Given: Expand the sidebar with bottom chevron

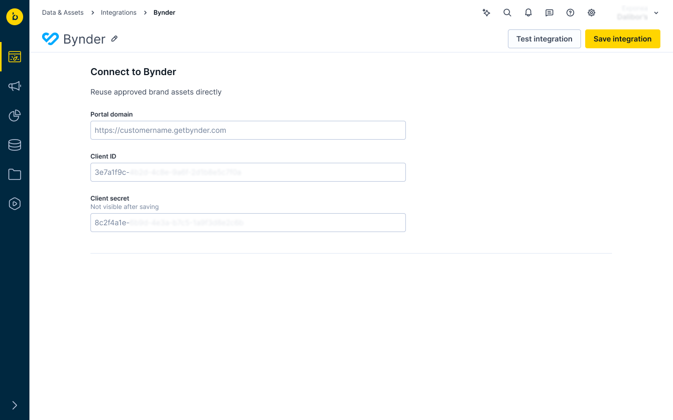Looking at the screenshot, I should [x=15, y=405].
